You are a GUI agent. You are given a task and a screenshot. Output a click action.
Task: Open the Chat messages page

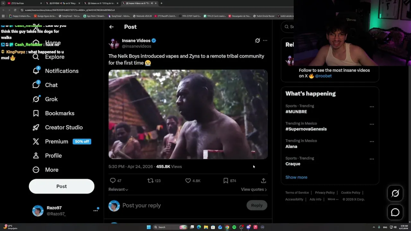[45, 85]
